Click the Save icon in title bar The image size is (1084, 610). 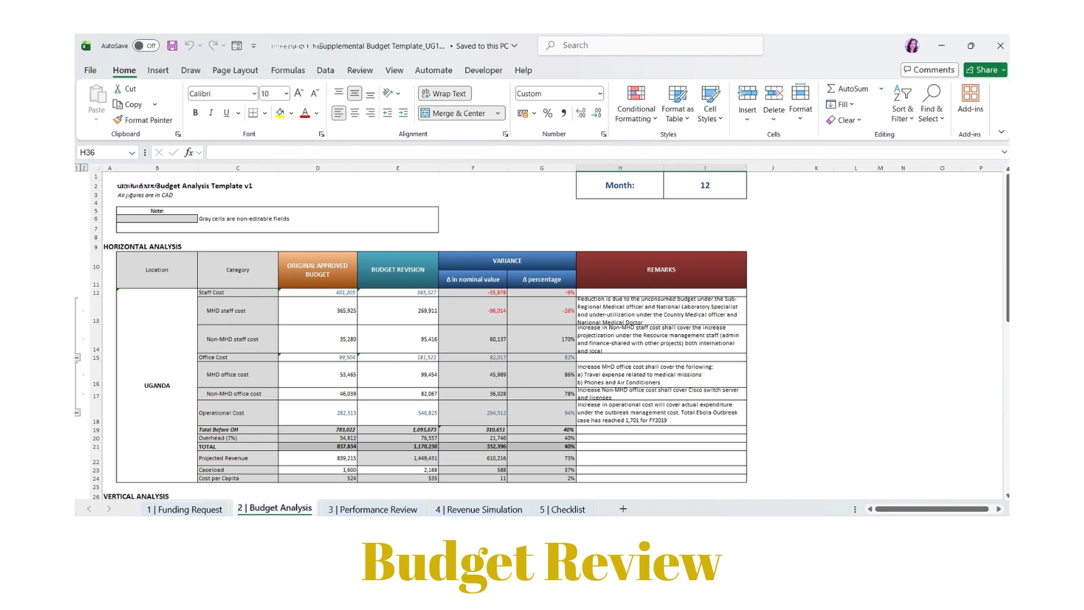pyautogui.click(x=172, y=46)
